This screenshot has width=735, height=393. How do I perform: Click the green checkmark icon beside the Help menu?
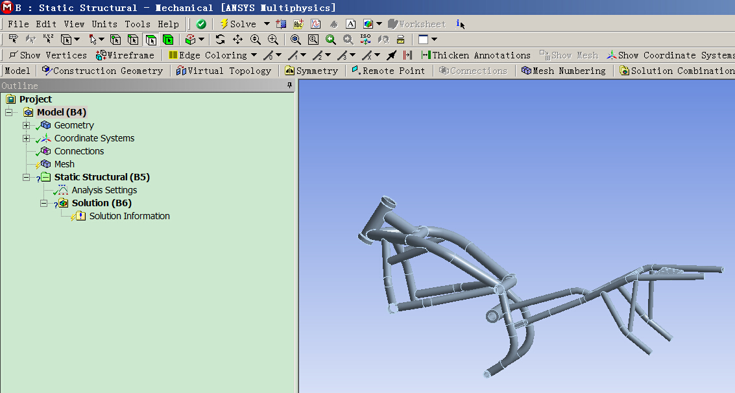click(x=201, y=24)
